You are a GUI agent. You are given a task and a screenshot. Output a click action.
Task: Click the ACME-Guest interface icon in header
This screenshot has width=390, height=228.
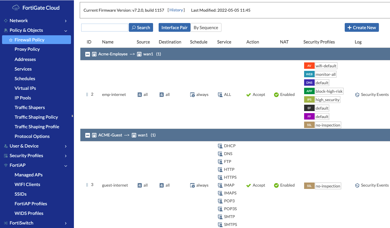[x=94, y=135]
